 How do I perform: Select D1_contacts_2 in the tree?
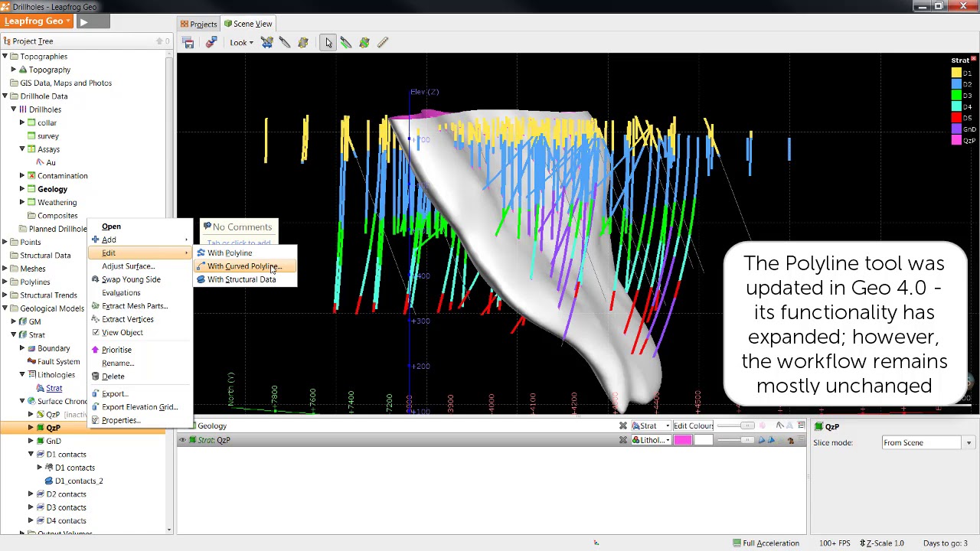[x=79, y=481]
